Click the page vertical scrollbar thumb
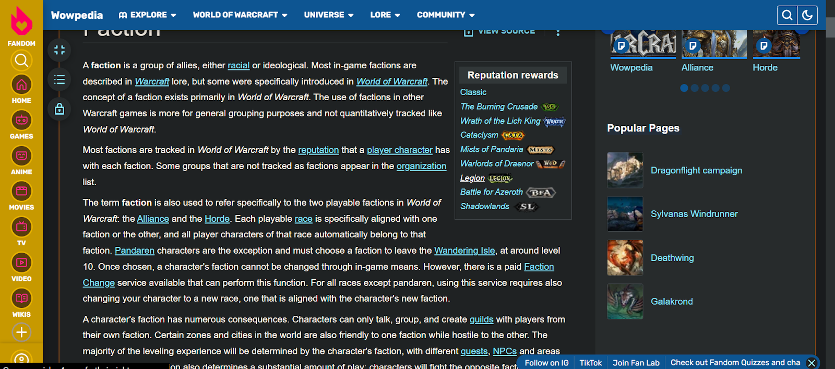The image size is (835, 369). (x=830, y=27)
